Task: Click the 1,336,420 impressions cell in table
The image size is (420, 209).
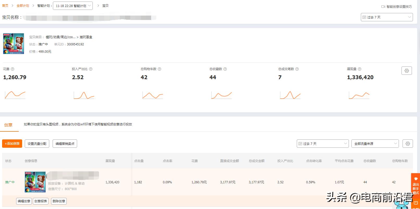Action: [x=112, y=182]
